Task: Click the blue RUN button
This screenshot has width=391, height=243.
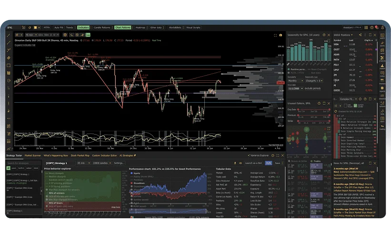Action: pos(268,163)
